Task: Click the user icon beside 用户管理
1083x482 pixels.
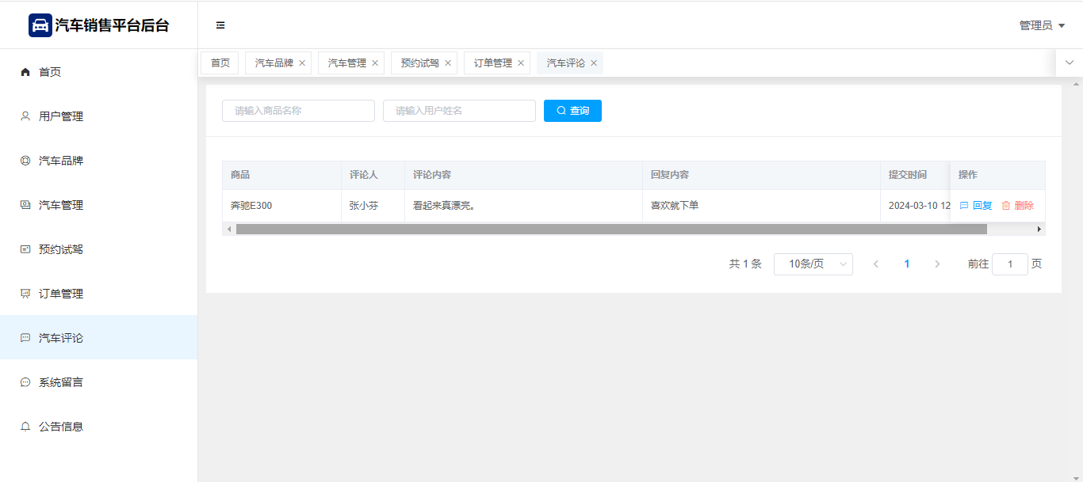Action: (x=25, y=116)
